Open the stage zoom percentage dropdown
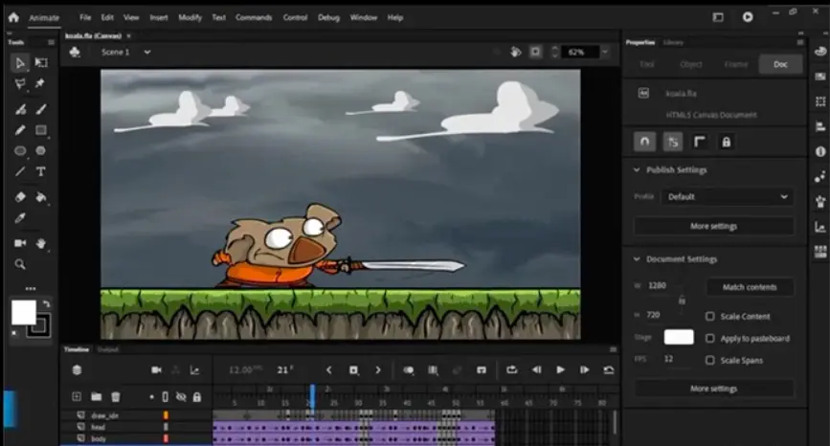The width and height of the screenshot is (830, 446). [605, 52]
